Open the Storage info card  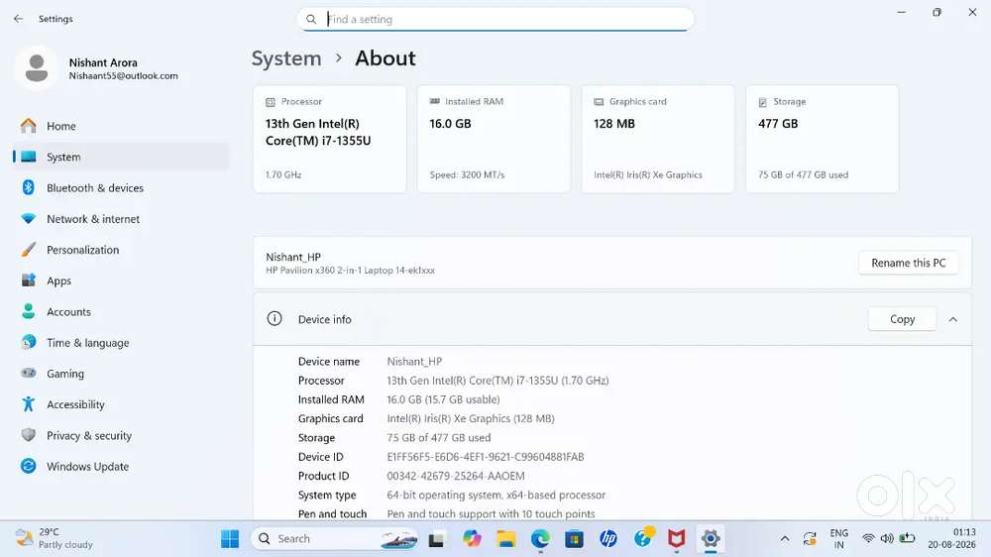(x=823, y=139)
